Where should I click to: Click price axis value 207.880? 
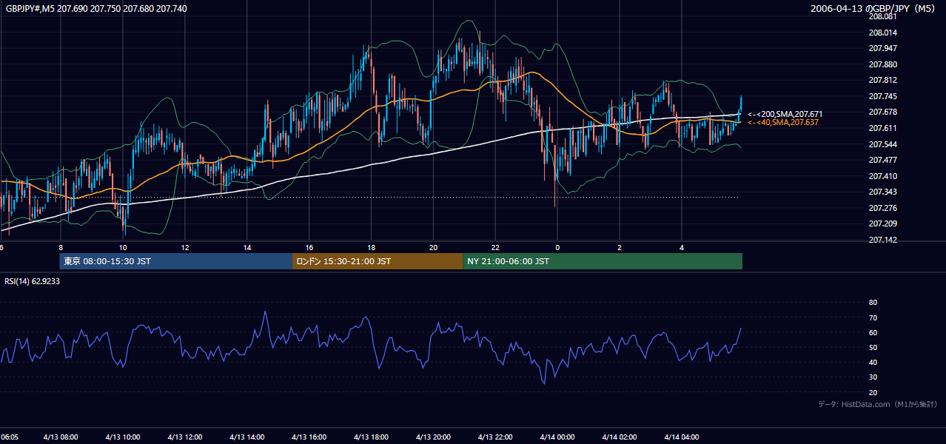(882, 64)
